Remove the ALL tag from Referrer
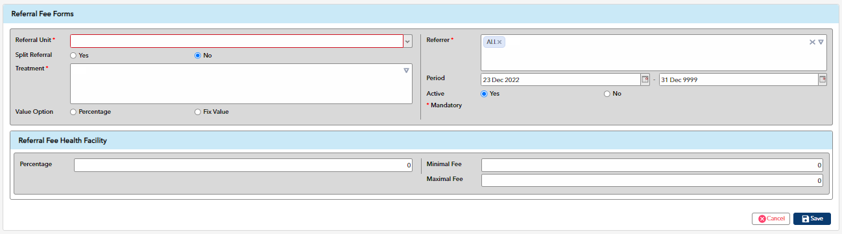 499,42
